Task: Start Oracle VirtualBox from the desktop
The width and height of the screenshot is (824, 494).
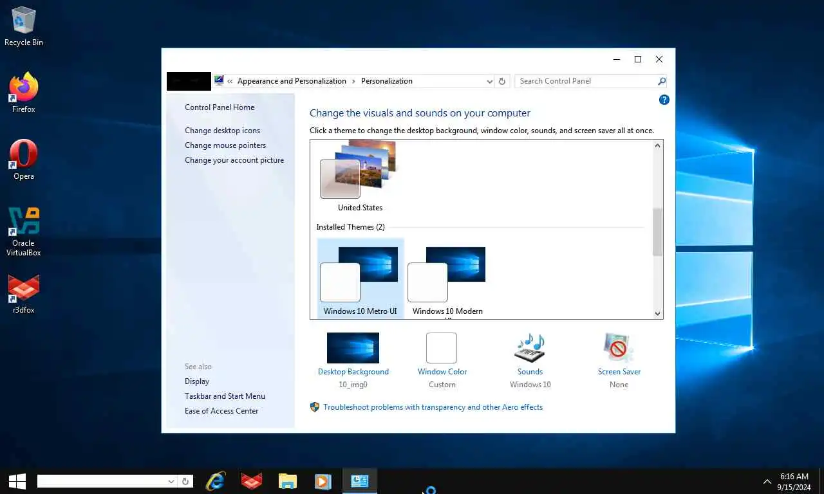Action: point(24,232)
